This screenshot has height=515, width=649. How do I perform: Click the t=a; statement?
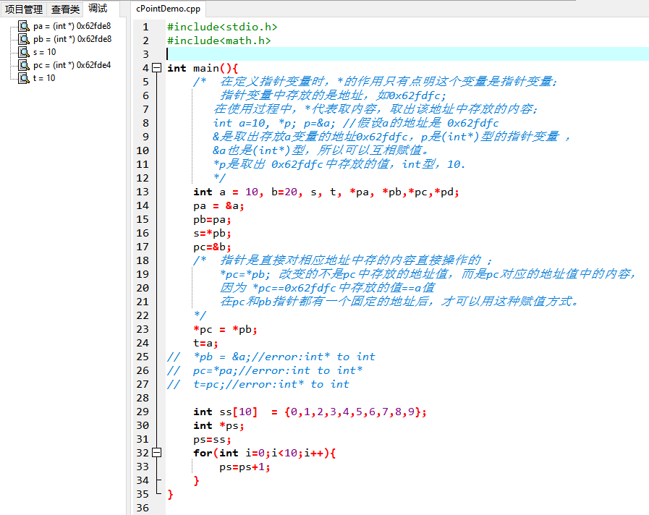pos(205,344)
